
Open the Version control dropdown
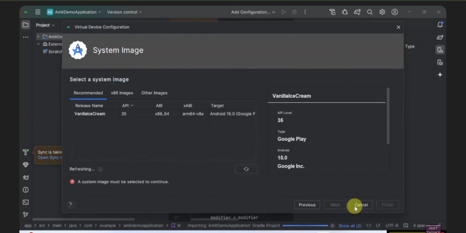tap(124, 12)
